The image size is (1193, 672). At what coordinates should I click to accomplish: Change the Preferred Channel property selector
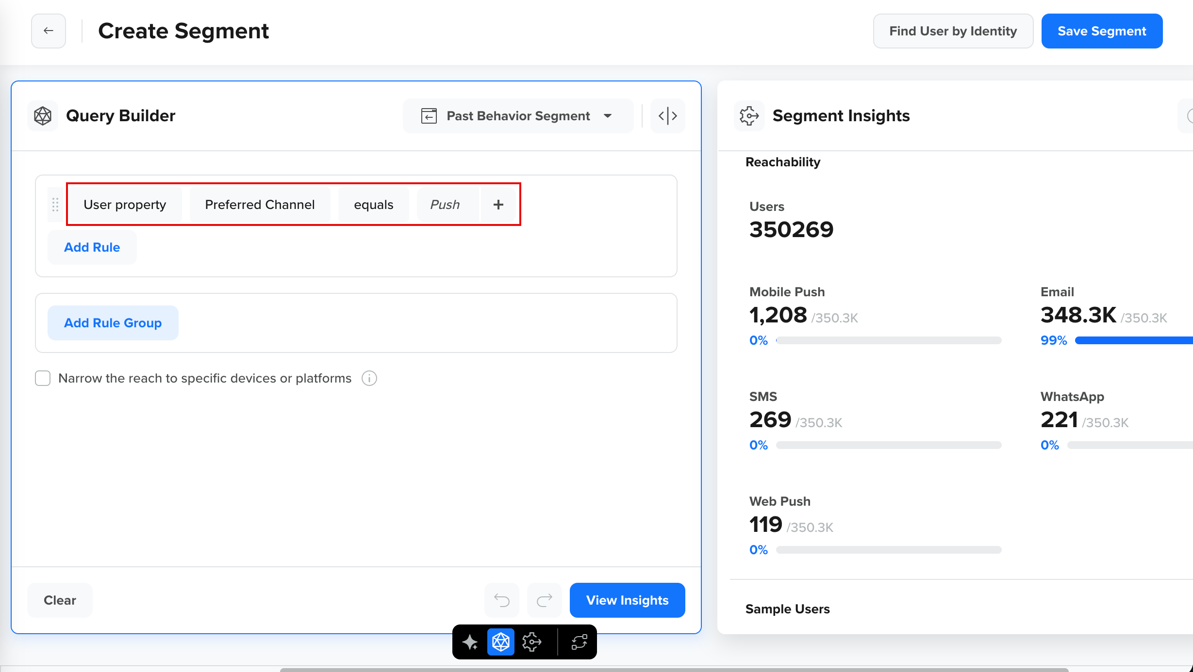[x=260, y=204]
